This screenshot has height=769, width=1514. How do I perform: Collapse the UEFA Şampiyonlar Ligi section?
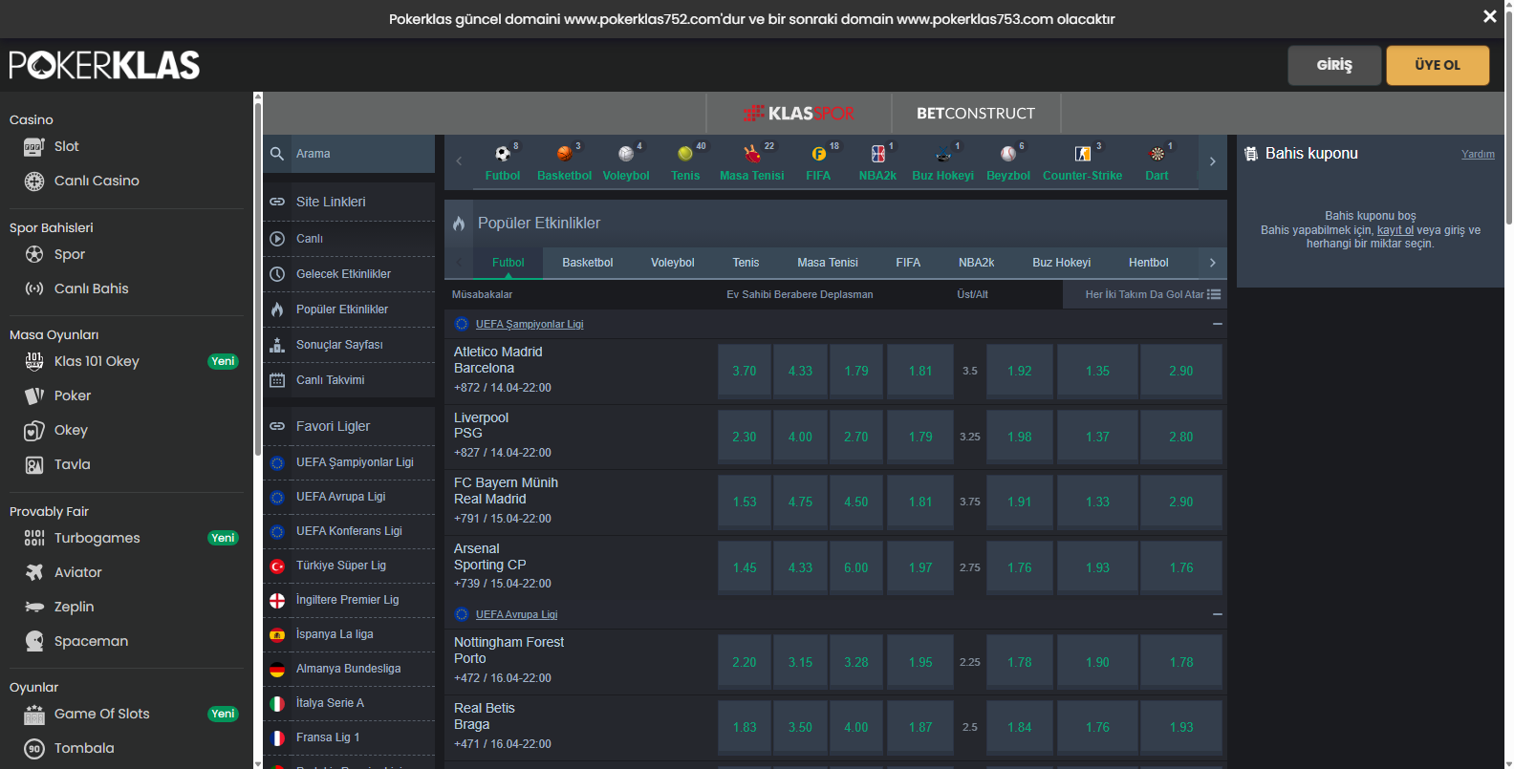click(x=1217, y=324)
